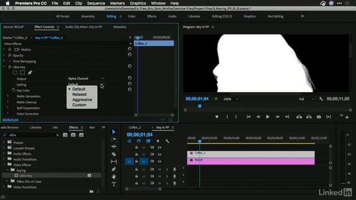Go to Out point
356x200 pixels.
(x=287, y=117)
